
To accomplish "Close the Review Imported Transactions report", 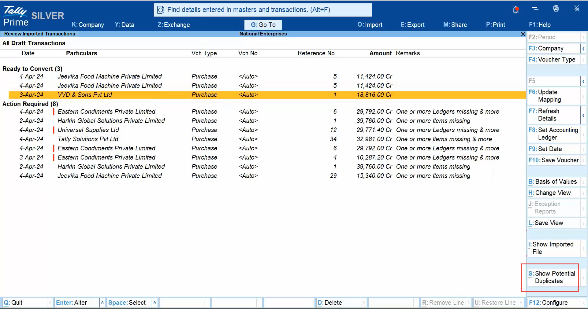I will tap(523, 34).
